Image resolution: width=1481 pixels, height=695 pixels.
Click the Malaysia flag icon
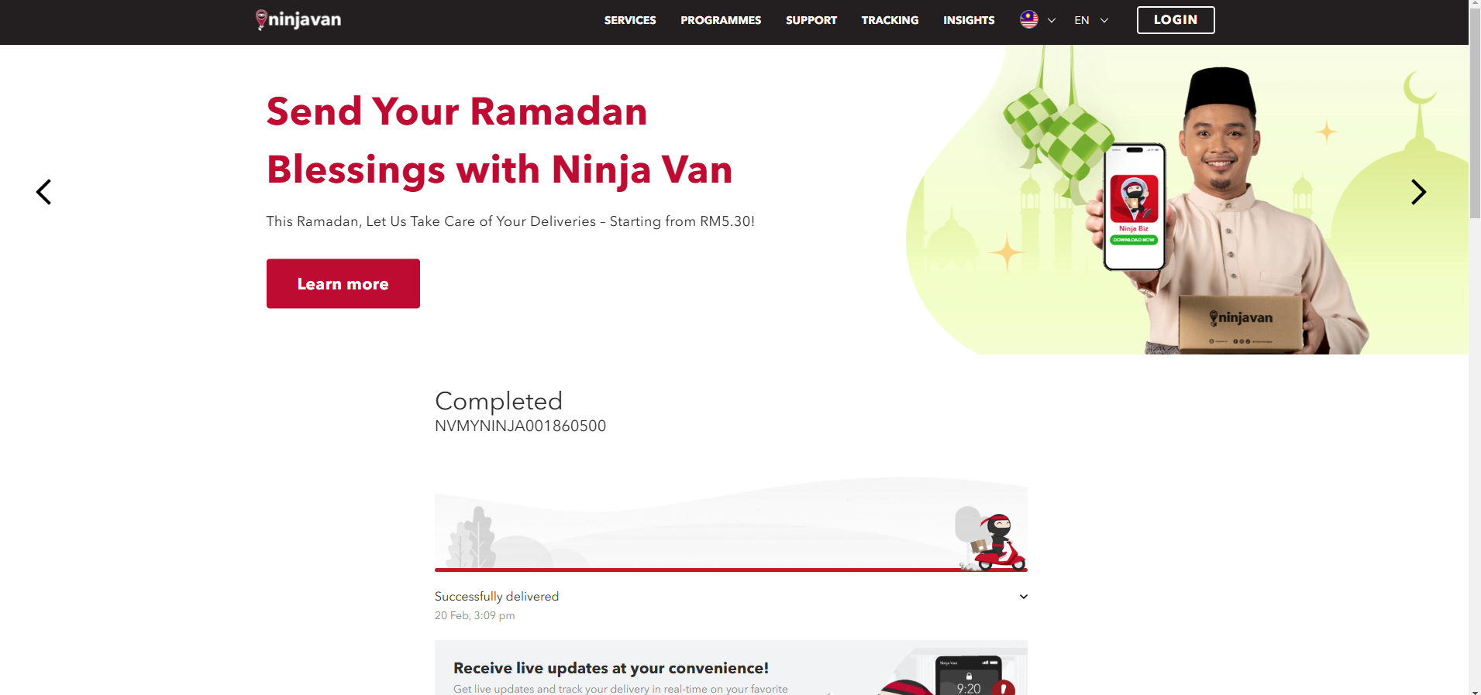click(1029, 20)
